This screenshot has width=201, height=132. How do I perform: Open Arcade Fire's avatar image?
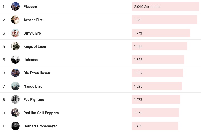pyautogui.click(x=15, y=20)
